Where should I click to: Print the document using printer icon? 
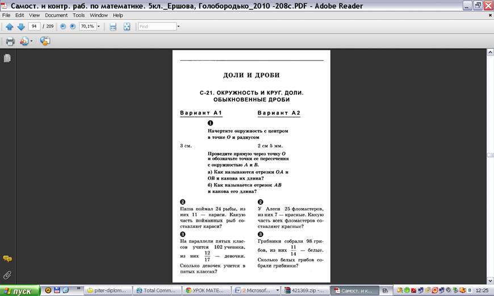(10, 41)
